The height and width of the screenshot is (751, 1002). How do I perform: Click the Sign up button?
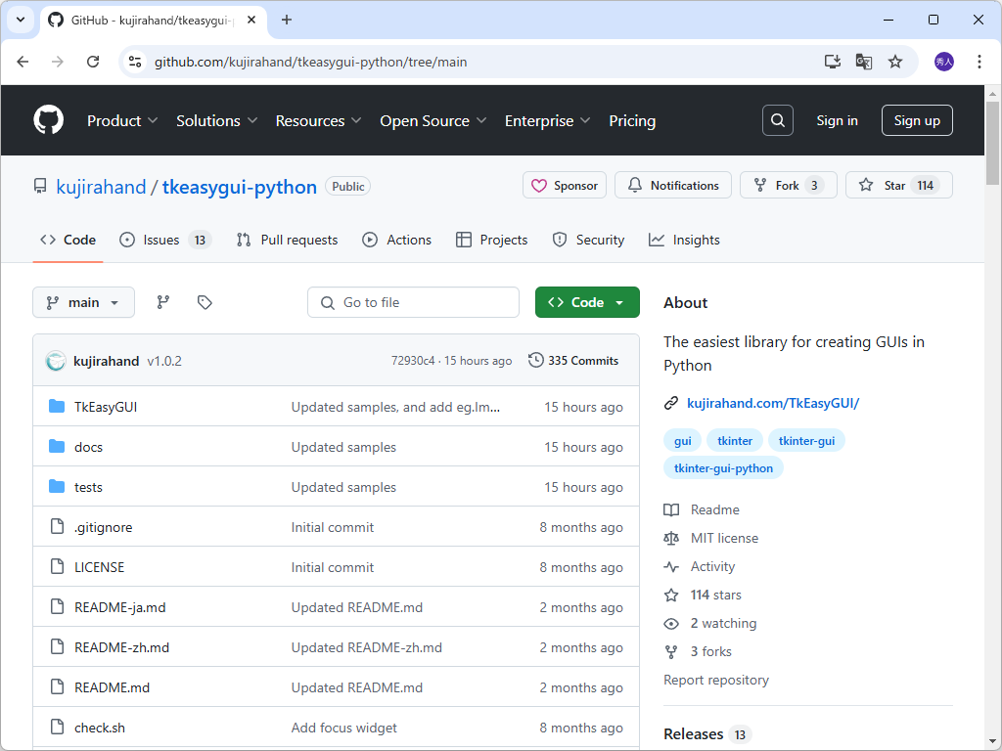coord(916,120)
